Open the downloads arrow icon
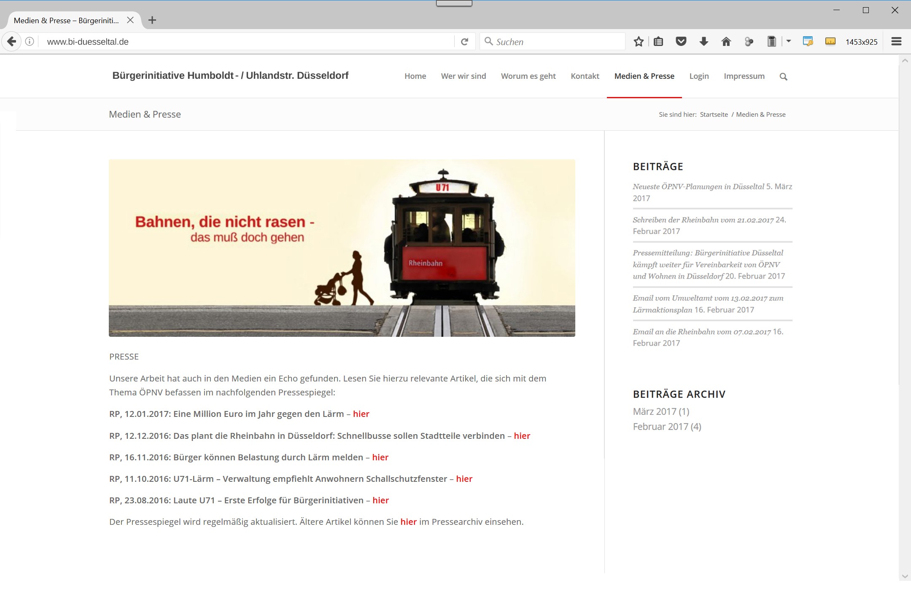Viewport: 911px width, 607px height. pos(703,41)
